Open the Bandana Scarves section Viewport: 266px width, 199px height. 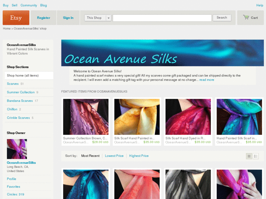[x=20, y=101]
